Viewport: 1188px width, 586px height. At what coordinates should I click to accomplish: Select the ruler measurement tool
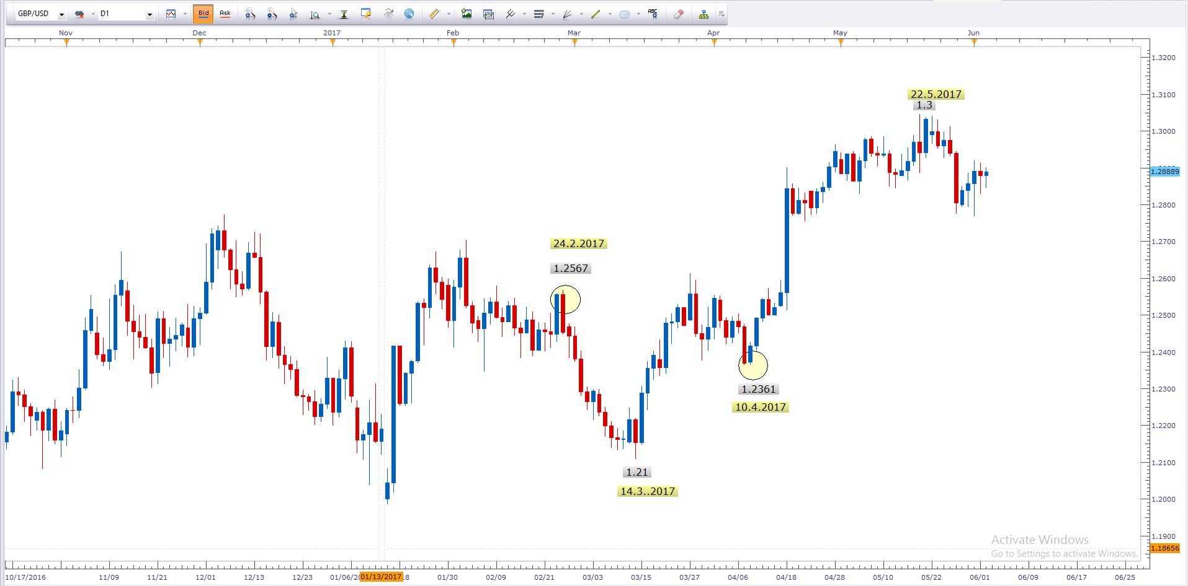(434, 14)
